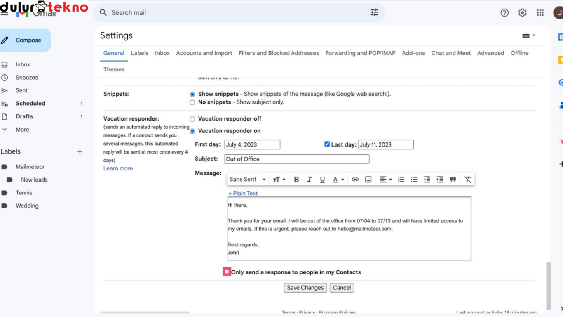Open the Google apps grid
The height and width of the screenshot is (317, 563).
pyautogui.click(x=540, y=13)
